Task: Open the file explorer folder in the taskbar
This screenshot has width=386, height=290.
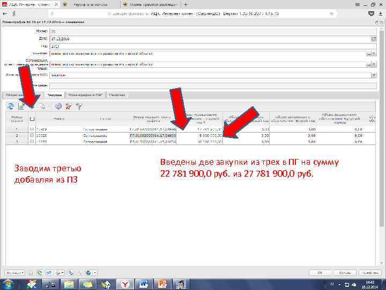Action: (69, 284)
